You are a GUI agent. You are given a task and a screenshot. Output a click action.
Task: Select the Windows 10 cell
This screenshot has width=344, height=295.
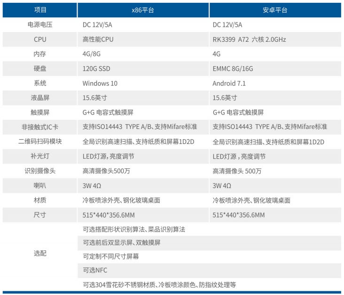pos(100,83)
